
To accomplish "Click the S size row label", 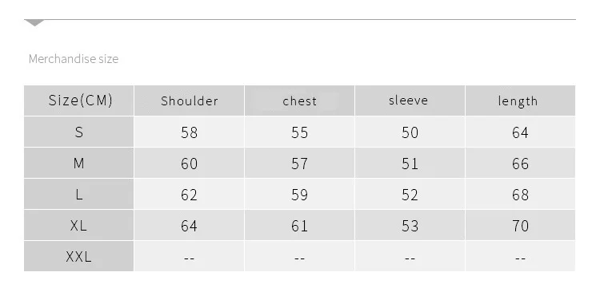I will pyautogui.click(x=79, y=132).
